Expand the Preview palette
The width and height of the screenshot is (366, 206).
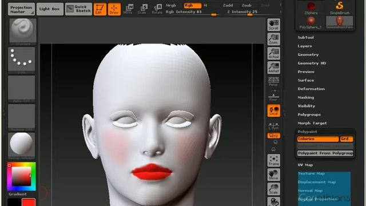click(306, 72)
